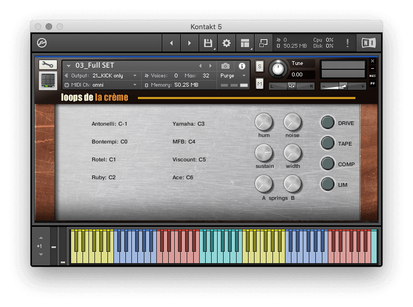The height and width of the screenshot is (307, 413).
Task: Toggle the PV button
Action: click(372, 83)
